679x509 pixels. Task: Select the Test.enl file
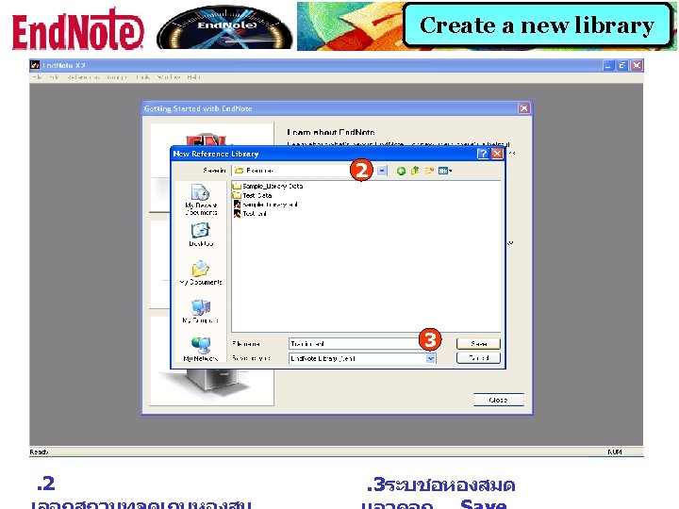click(250, 213)
